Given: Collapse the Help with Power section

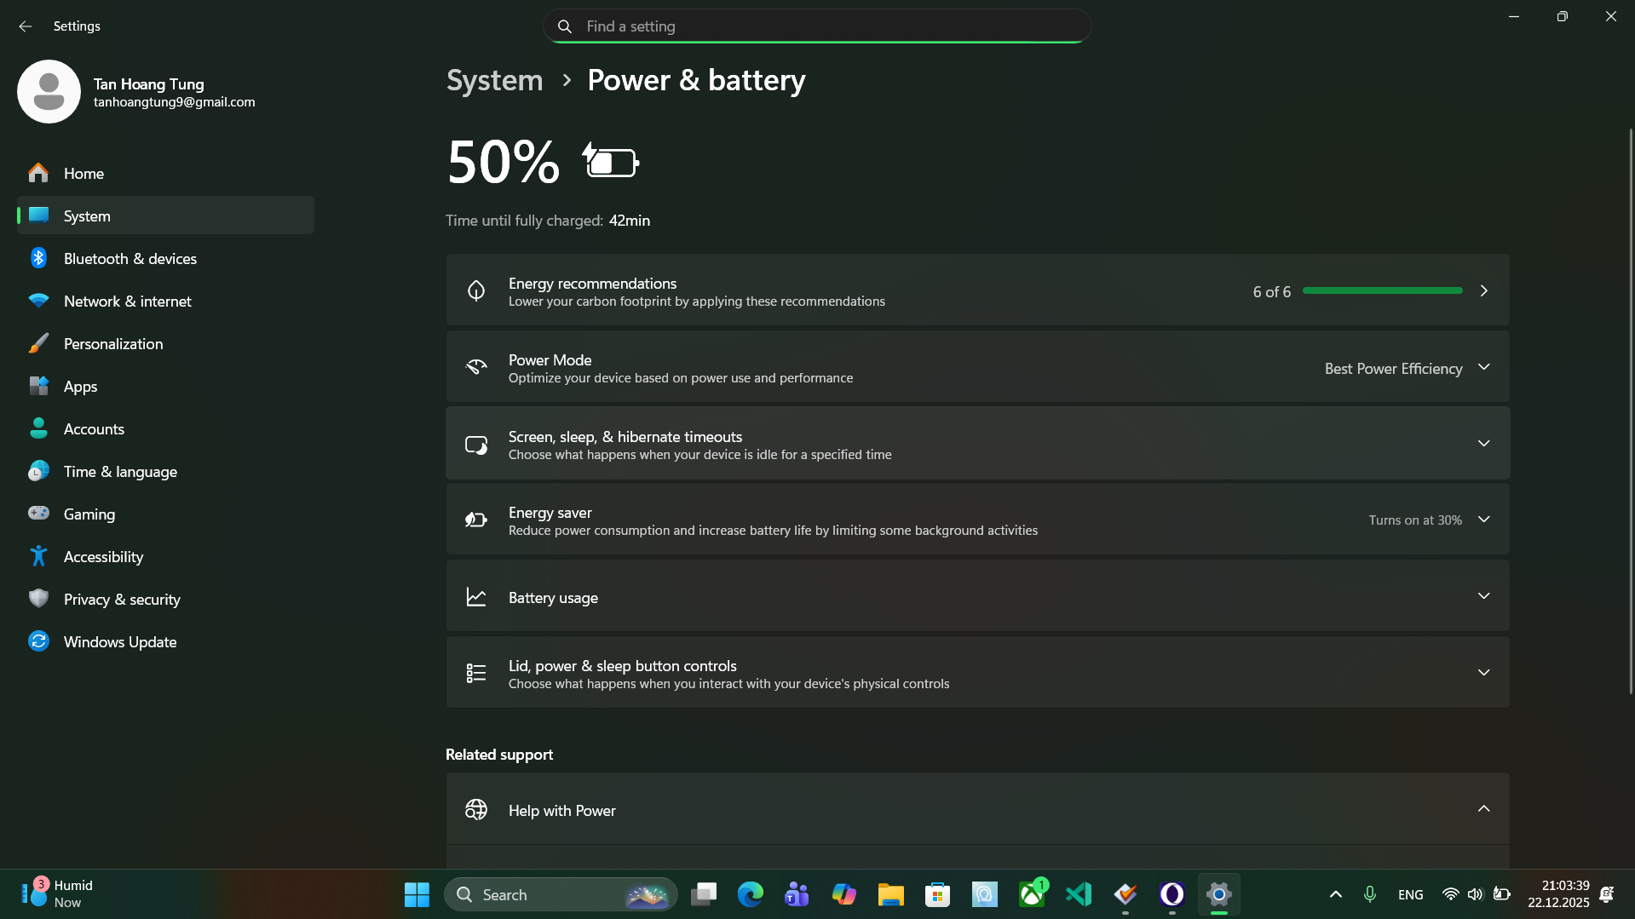Looking at the screenshot, I should tap(1483, 808).
